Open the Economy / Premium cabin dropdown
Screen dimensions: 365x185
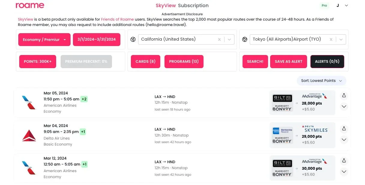click(x=44, y=39)
